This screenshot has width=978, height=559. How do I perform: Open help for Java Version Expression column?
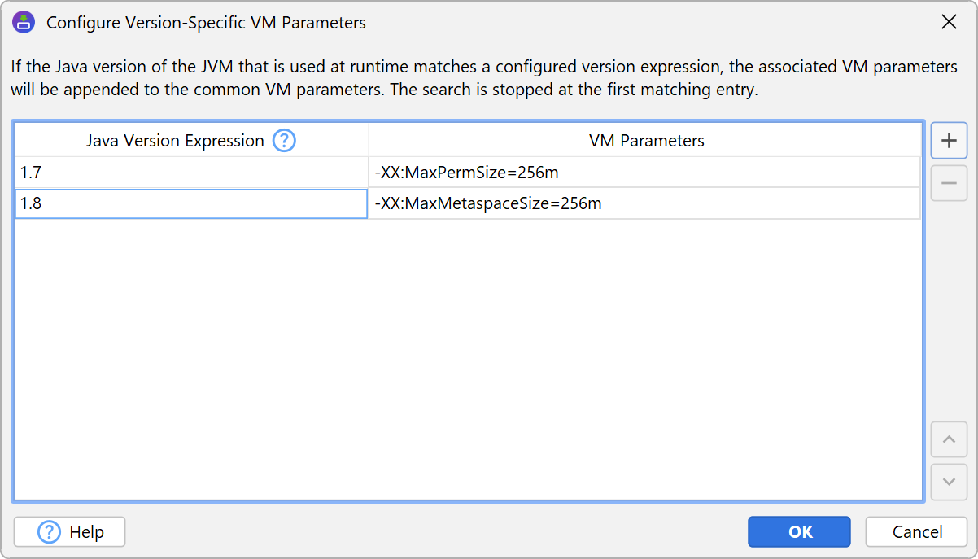pyautogui.click(x=284, y=141)
